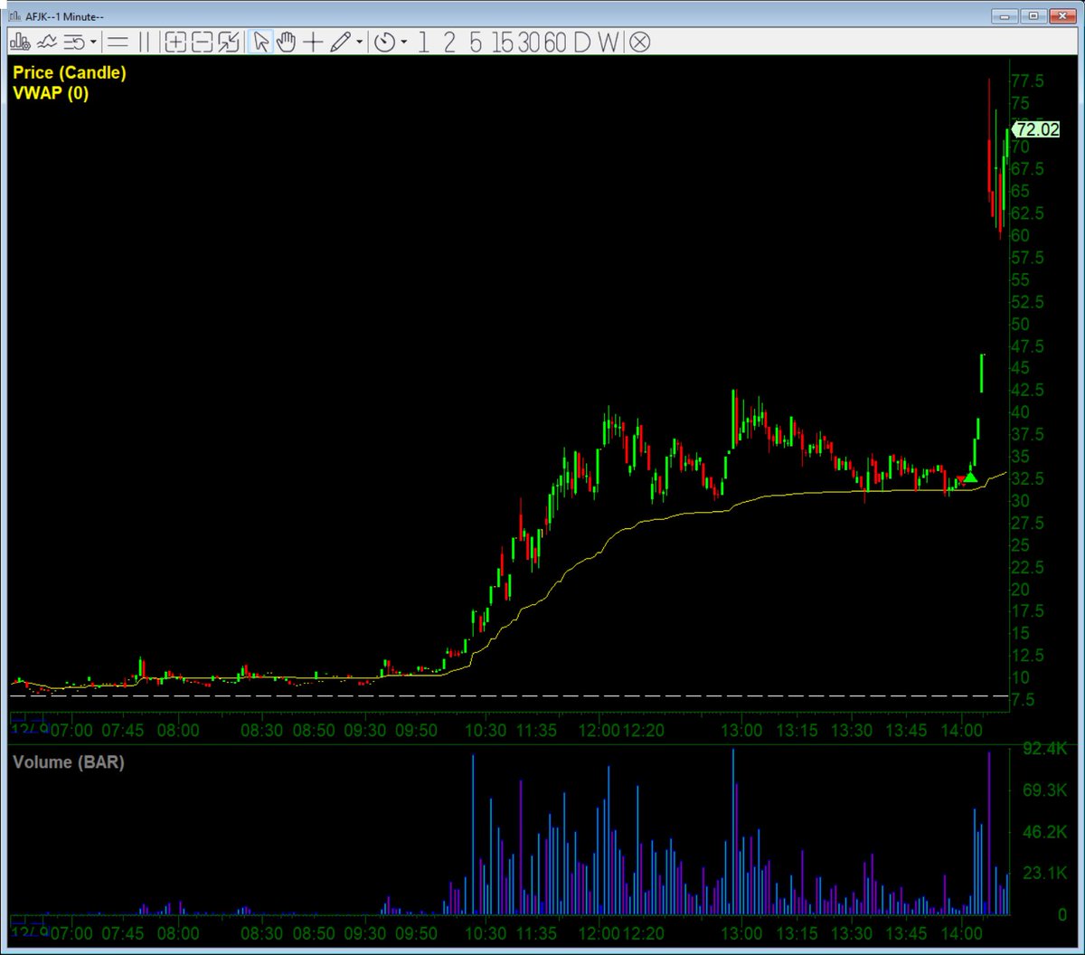The image size is (1085, 955).
Task: Switch to the 15 minute interval
Action: [x=503, y=42]
